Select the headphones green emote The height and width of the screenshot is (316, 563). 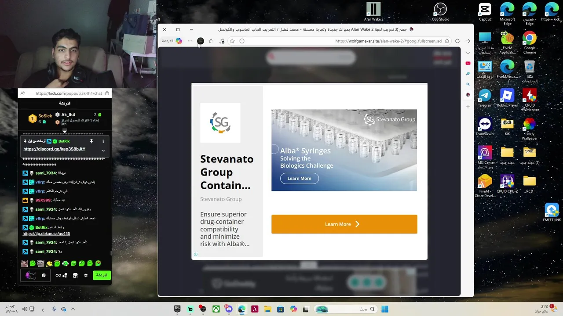point(65,263)
